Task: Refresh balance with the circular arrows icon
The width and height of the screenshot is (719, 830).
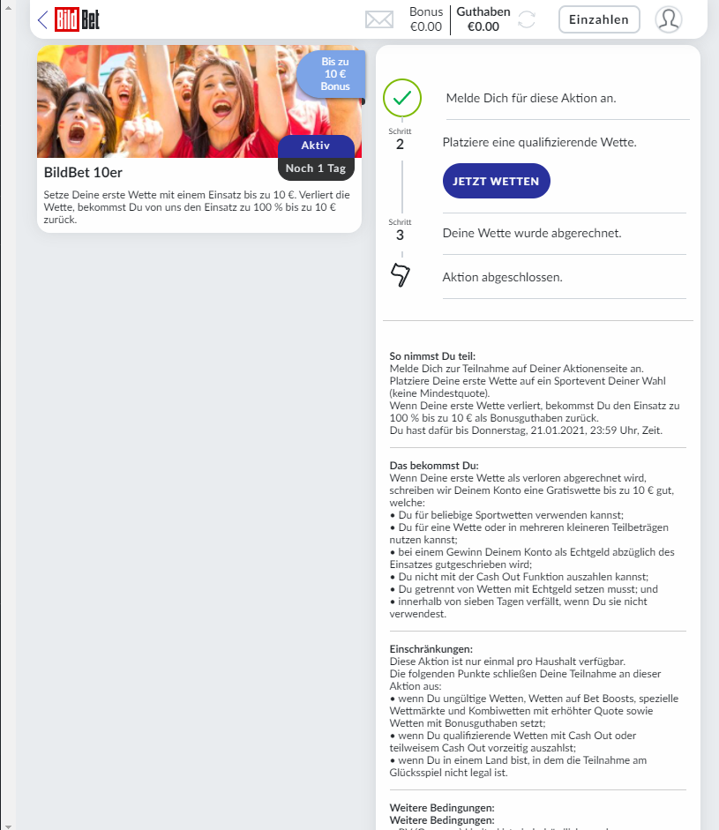Action: [x=527, y=19]
